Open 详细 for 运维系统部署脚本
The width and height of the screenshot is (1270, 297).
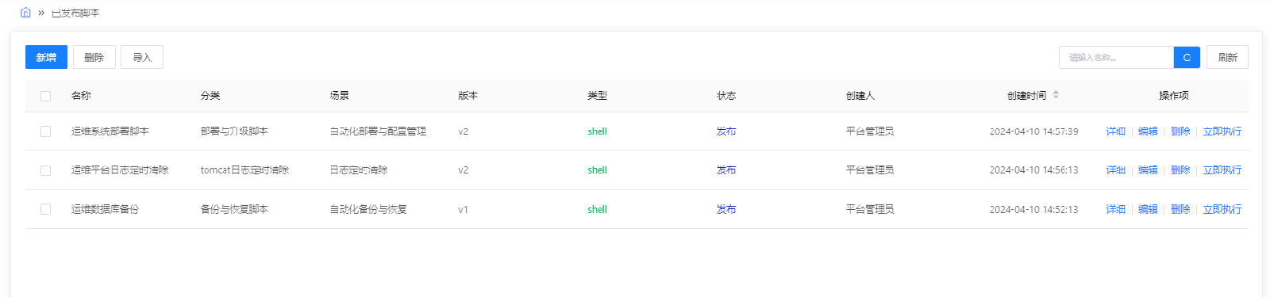[x=1116, y=131]
